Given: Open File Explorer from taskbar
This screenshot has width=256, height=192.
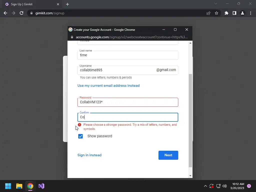Looking at the screenshot, I should click(x=19, y=186).
